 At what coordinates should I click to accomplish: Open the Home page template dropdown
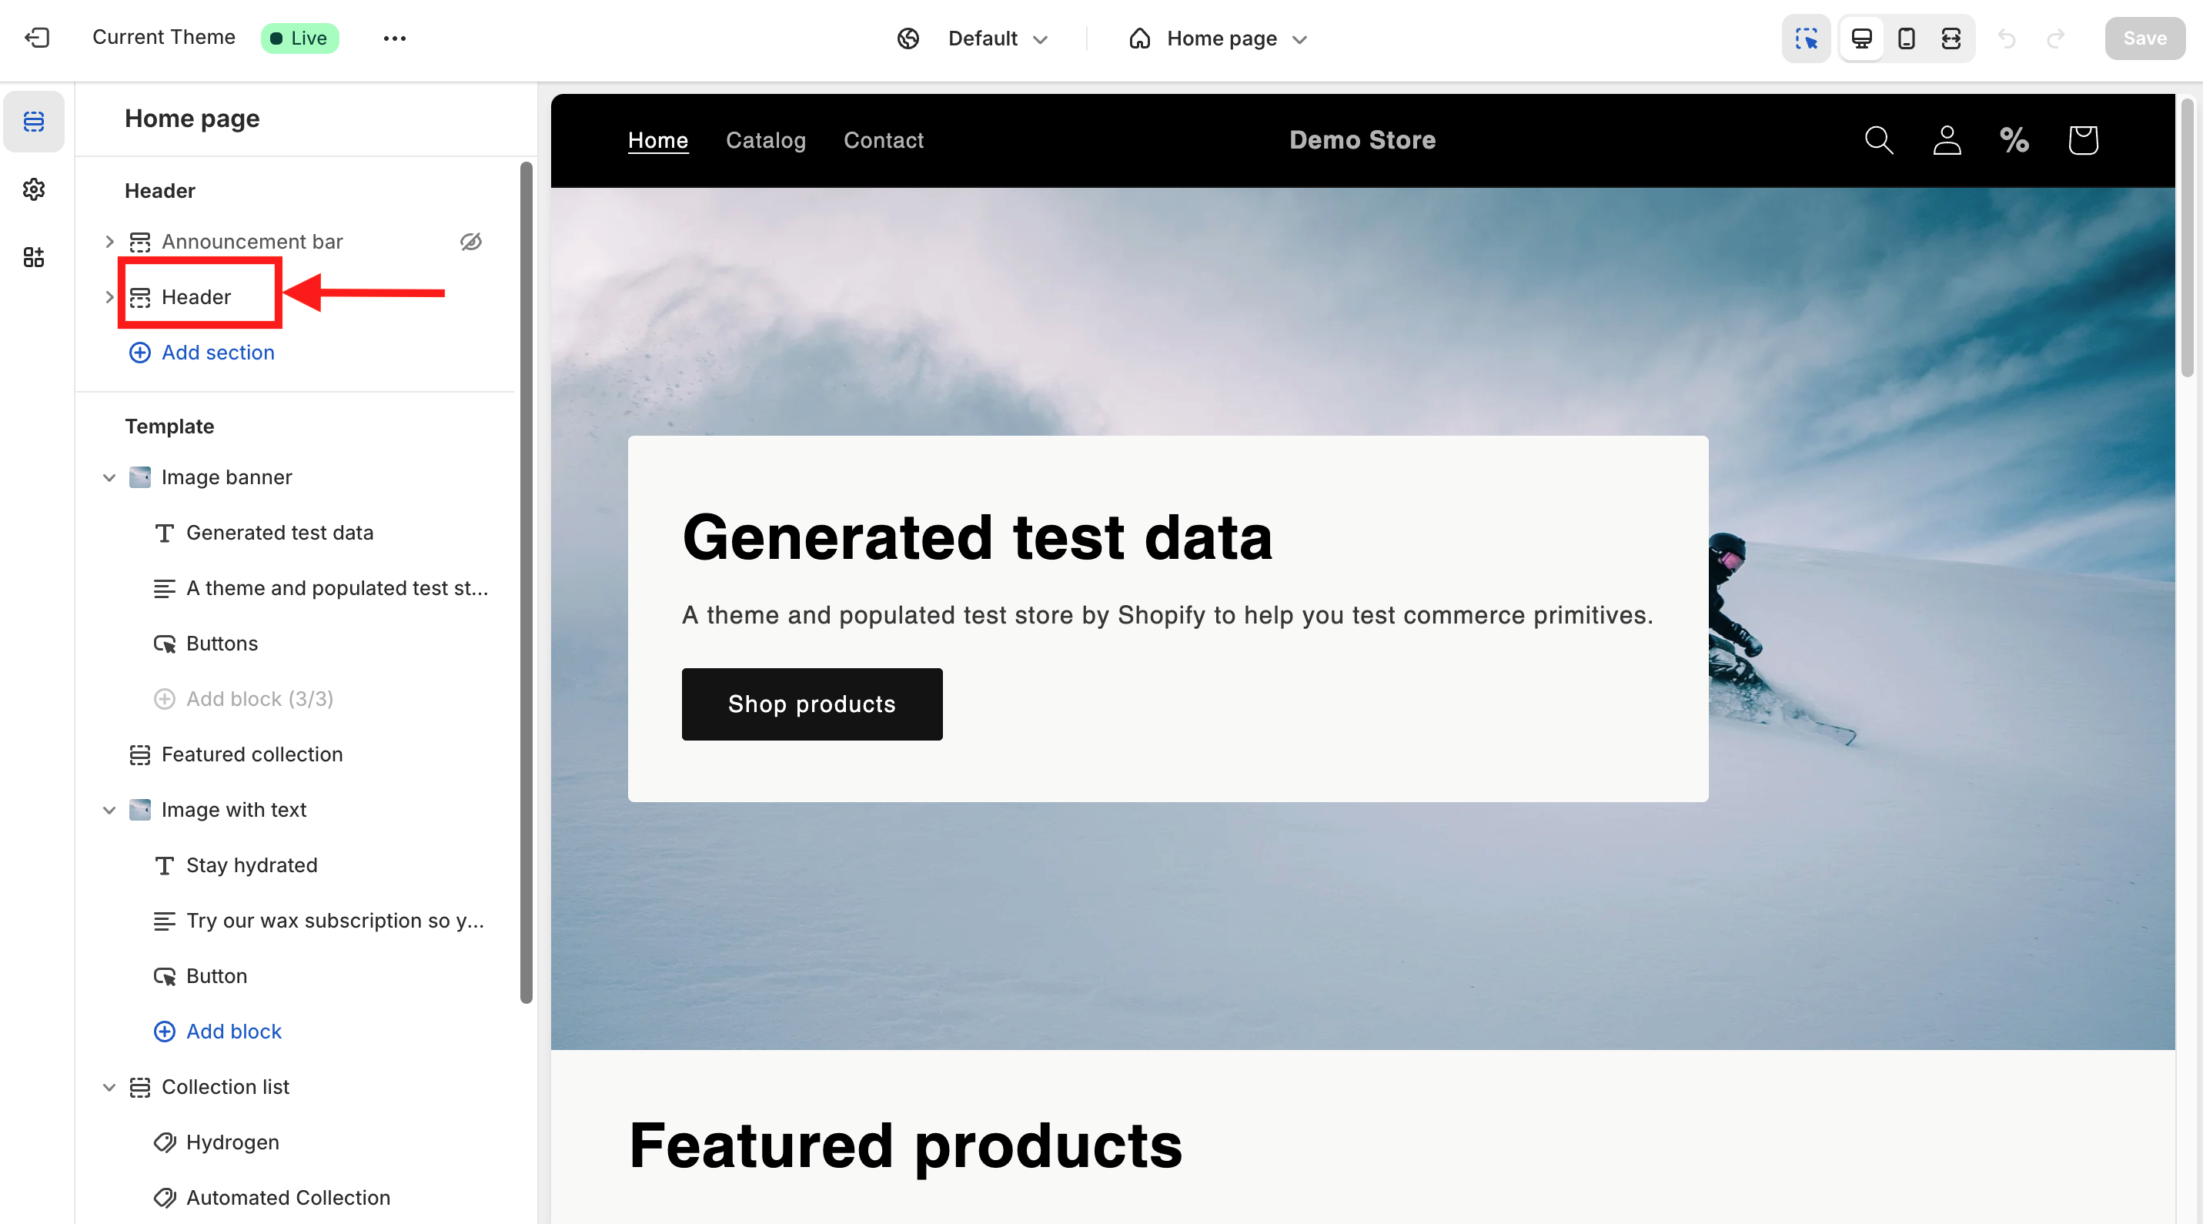[1219, 38]
